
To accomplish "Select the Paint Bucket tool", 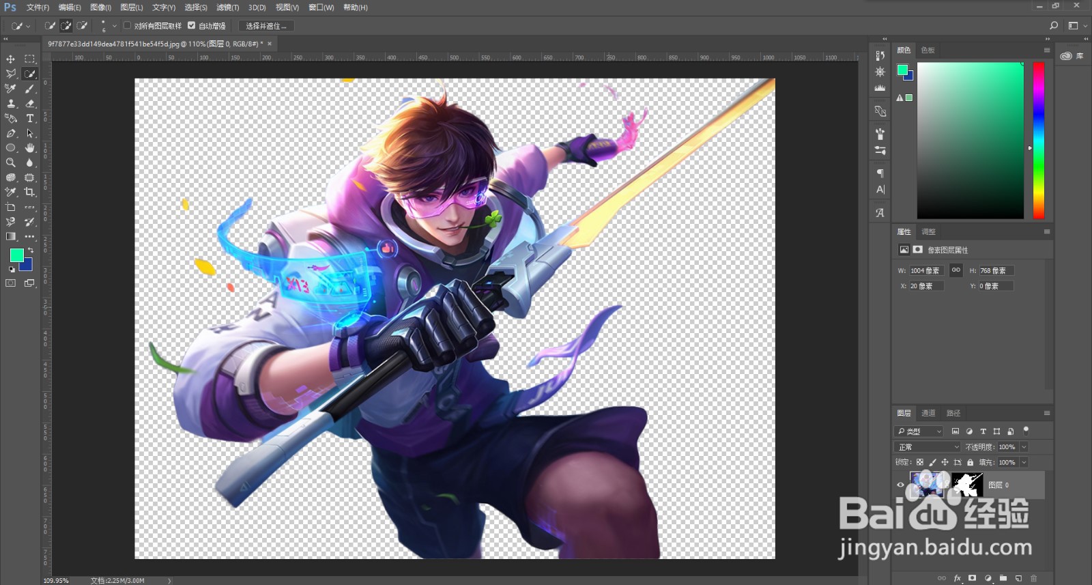I will (x=11, y=118).
